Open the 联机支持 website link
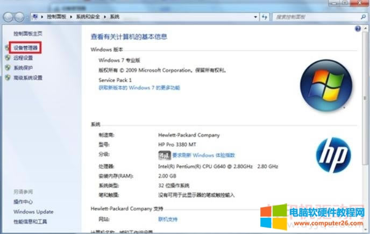Screen dimensions: 370x234 click(x=168, y=219)
